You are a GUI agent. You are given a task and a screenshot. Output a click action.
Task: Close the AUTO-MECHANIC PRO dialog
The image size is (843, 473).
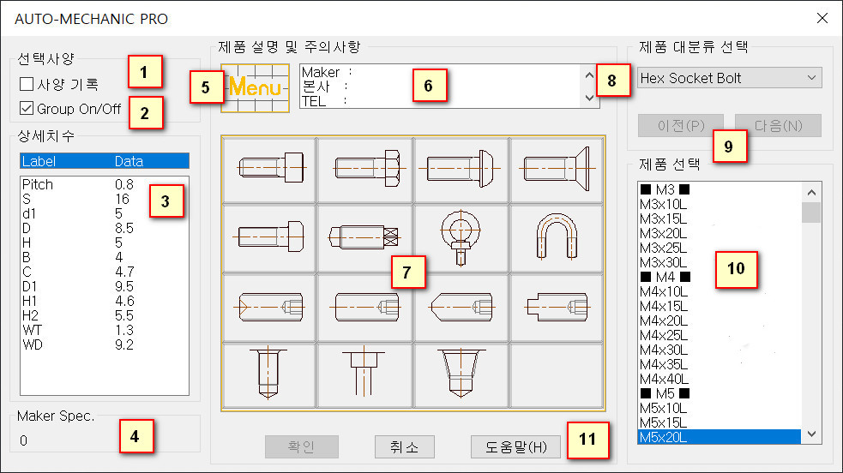822,18
